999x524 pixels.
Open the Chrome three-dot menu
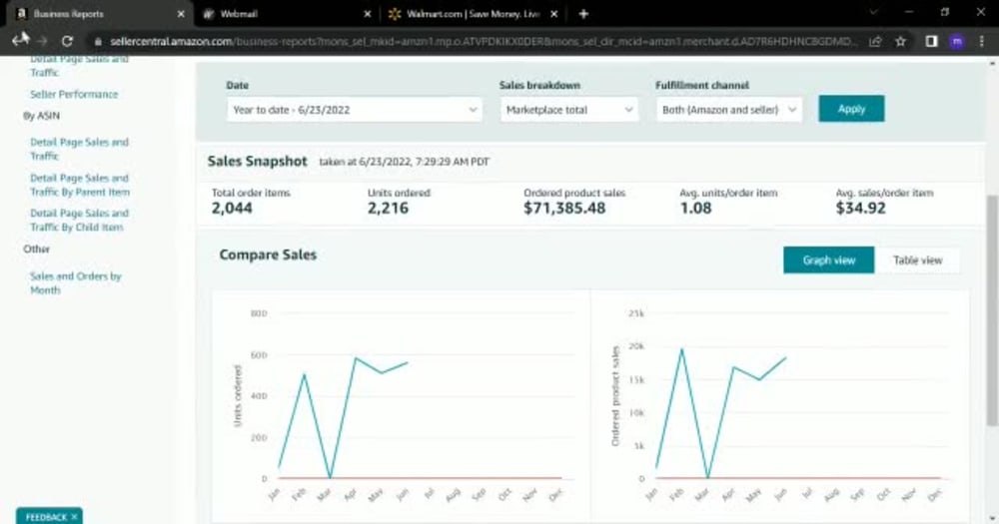(982, 41)
